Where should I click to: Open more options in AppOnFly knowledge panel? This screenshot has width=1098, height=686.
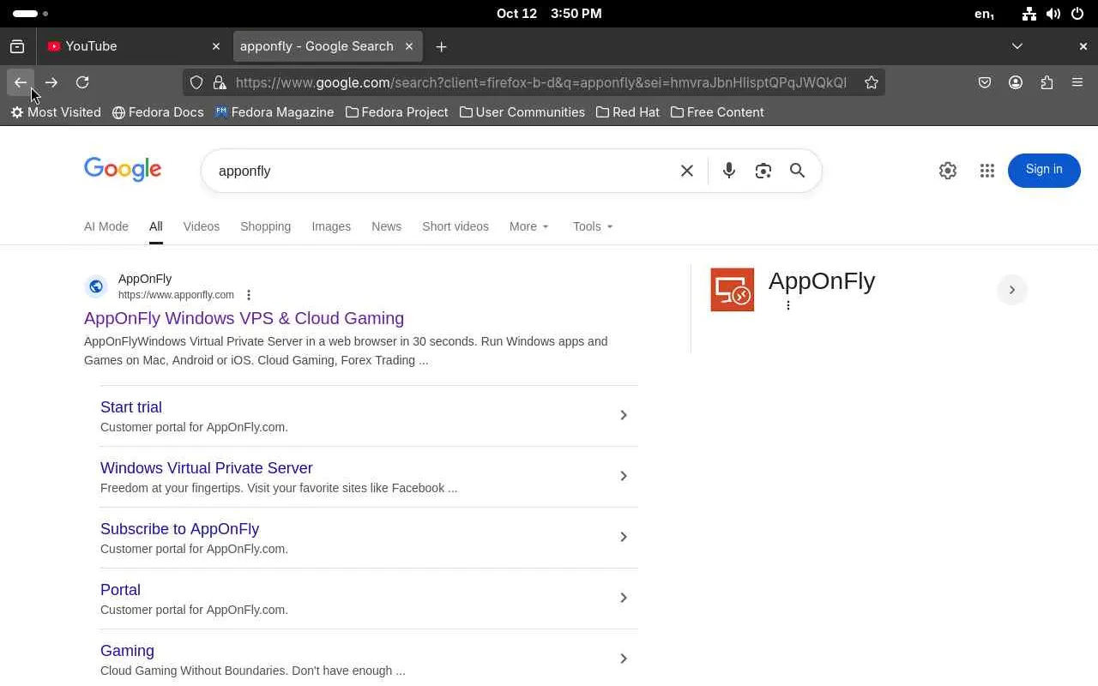pos(788,305)
